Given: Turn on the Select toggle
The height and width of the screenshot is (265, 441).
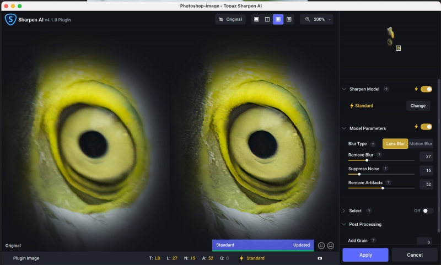Looking at the screenshot, I should (x=427, y=211).
